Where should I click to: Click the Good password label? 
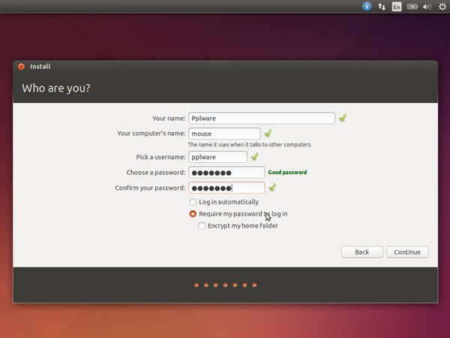point(287,172)
